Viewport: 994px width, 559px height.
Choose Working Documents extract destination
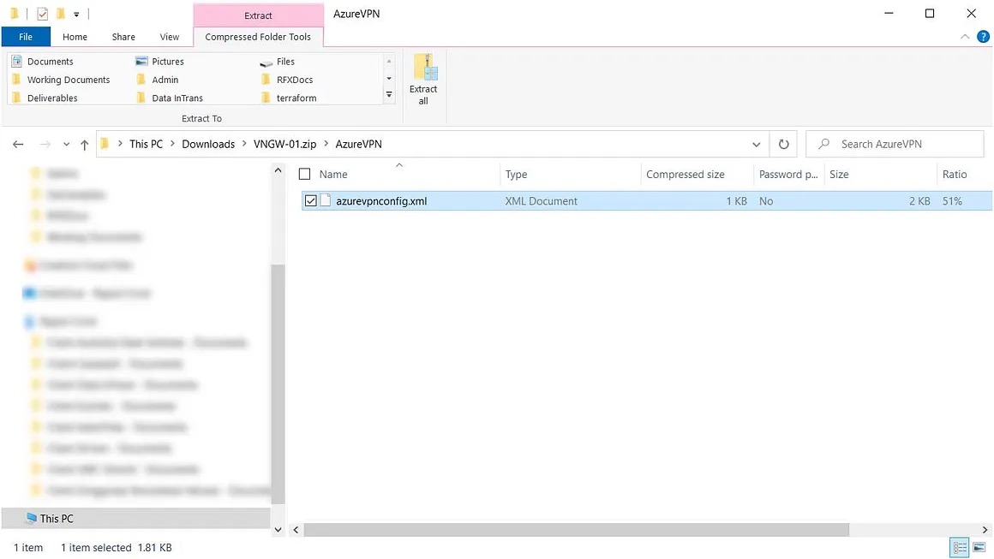61,80
